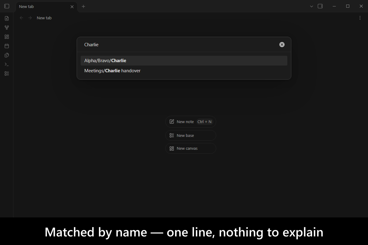Open a new tab with plus
The width and height of the screenshot is (368, 245).
[83, 6]
